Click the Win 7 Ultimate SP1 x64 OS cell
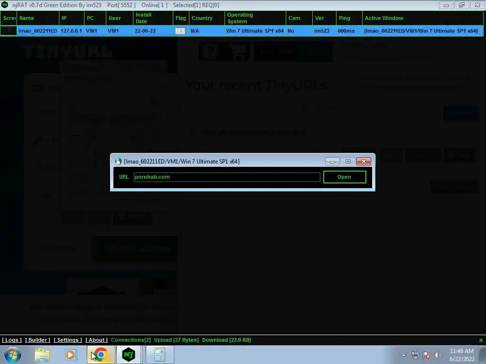The image size is (486, 364). pos(255,31)
